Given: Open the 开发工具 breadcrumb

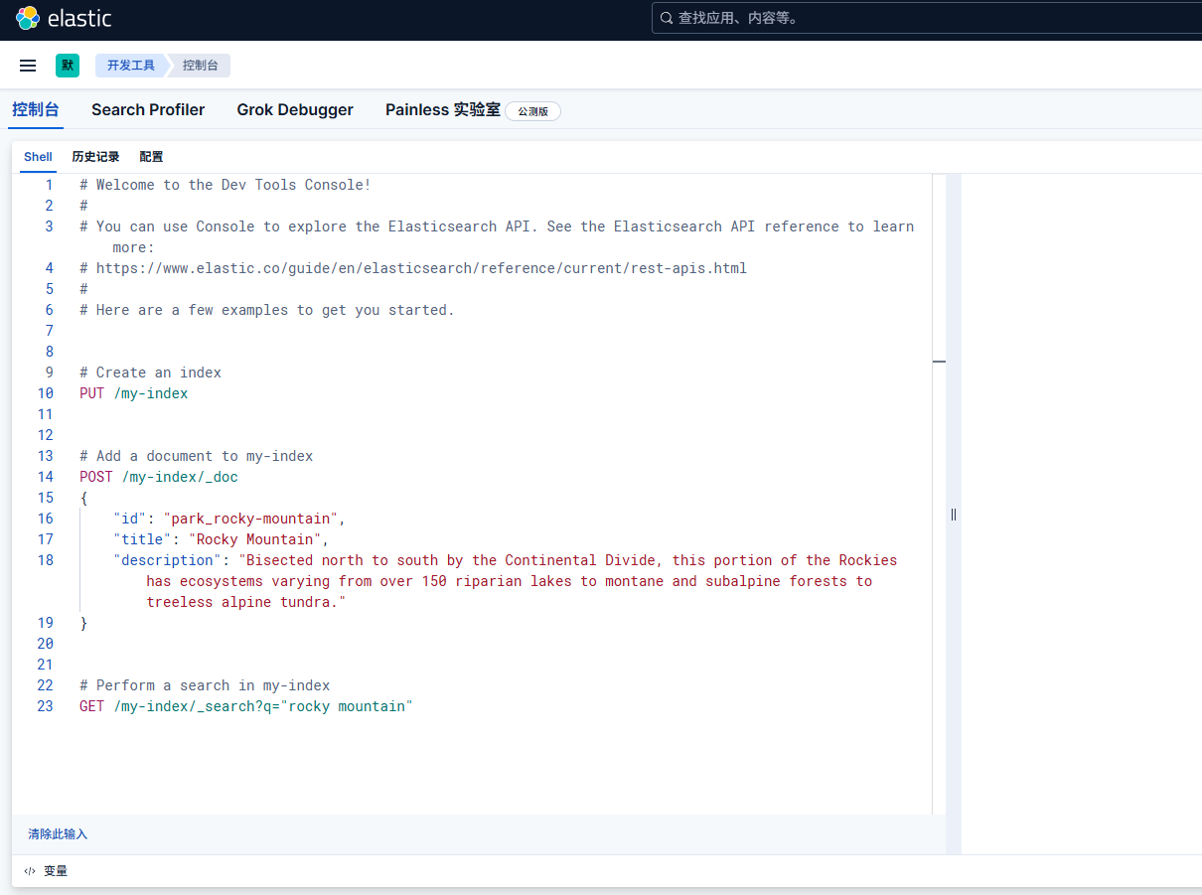Looking at the screenshot, I should [131, 66].
